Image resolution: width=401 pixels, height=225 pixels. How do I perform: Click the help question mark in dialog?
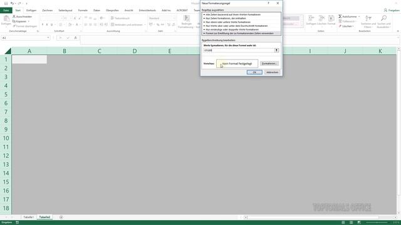(x=268, y=3)
